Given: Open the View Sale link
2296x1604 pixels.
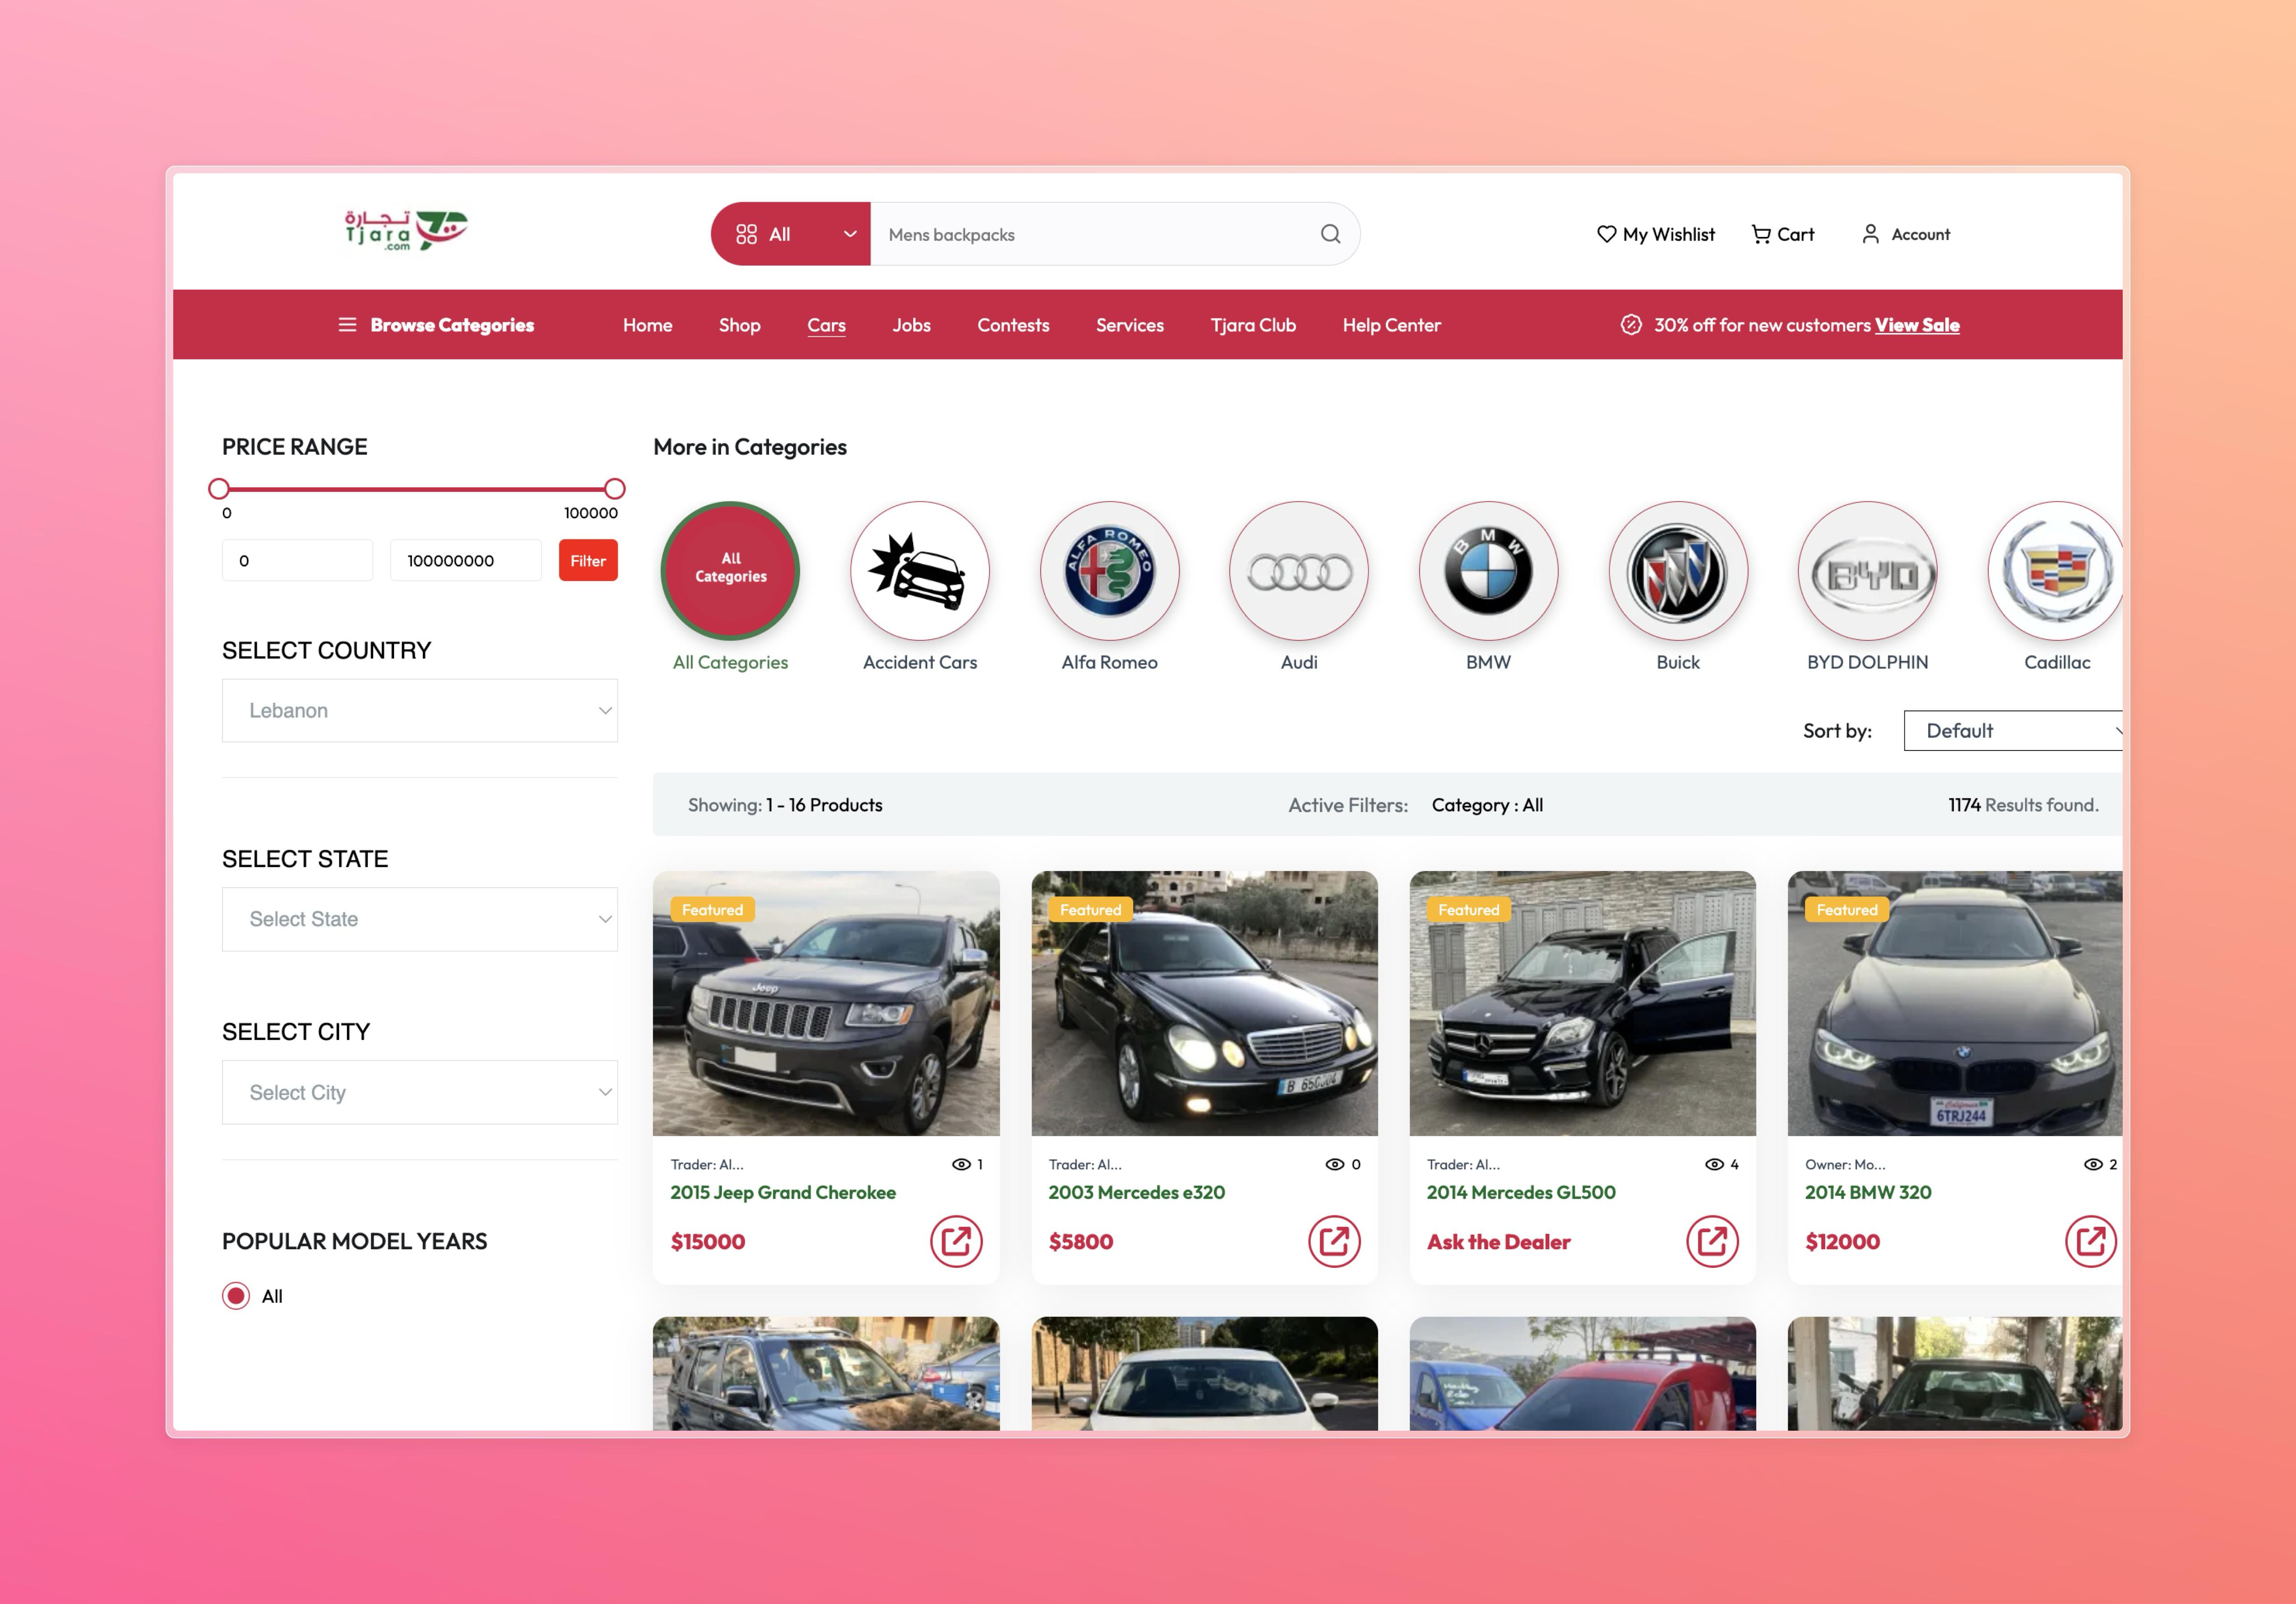Looking at the screenshot, I should [1916, 324].
